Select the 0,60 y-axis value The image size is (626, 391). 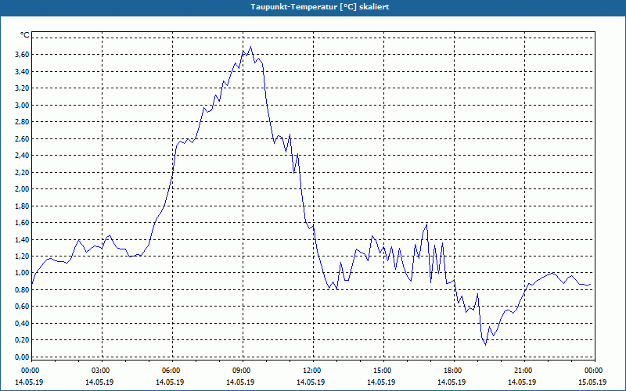pyautogui.click(x=23, y=307)
